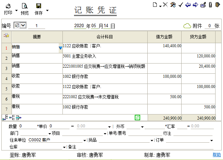Click the checkmark audit icon
This screenshot has height=160, width=223.
coord(181,5)
